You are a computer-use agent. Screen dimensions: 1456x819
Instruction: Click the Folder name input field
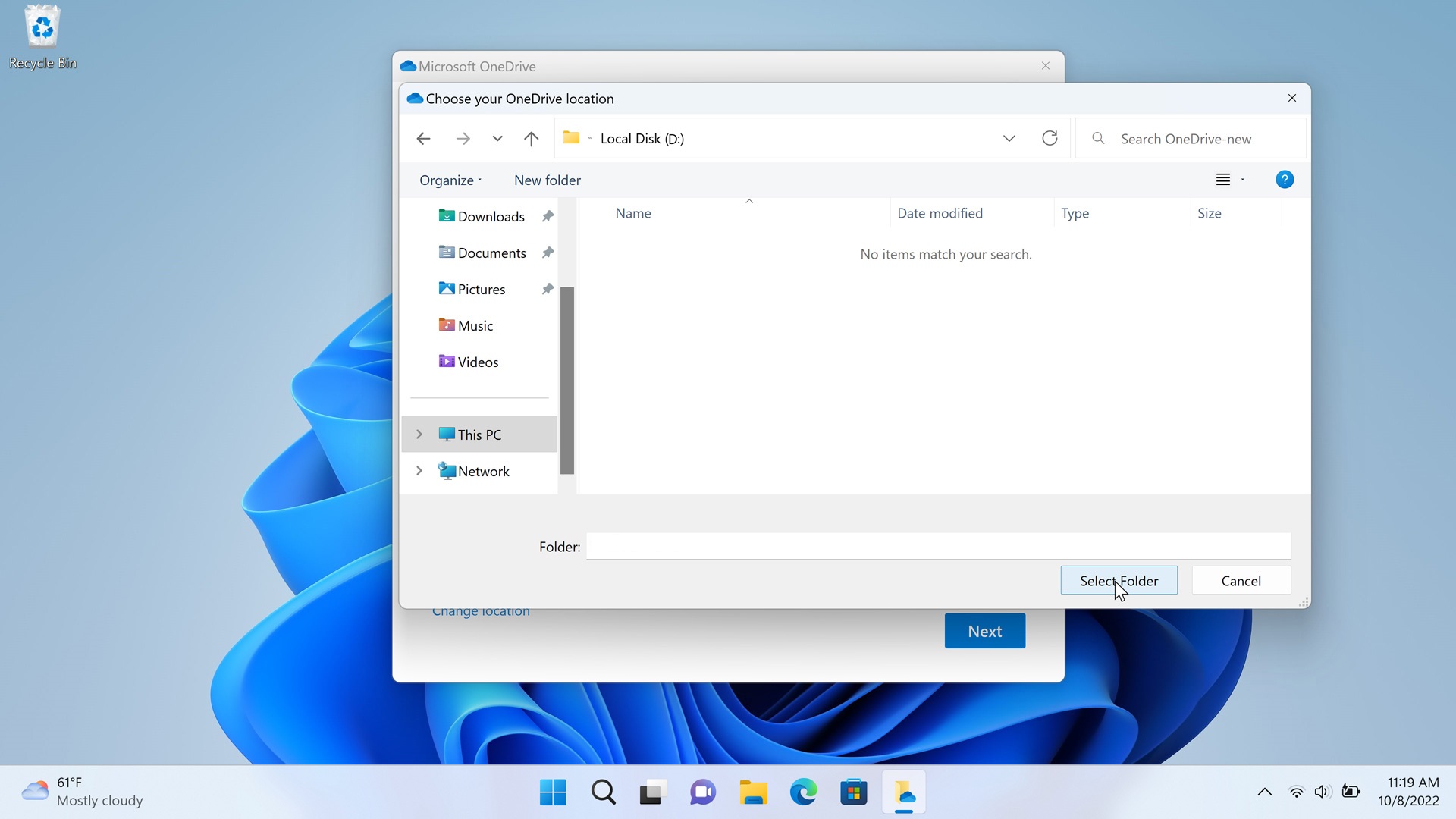click(938, 546)
